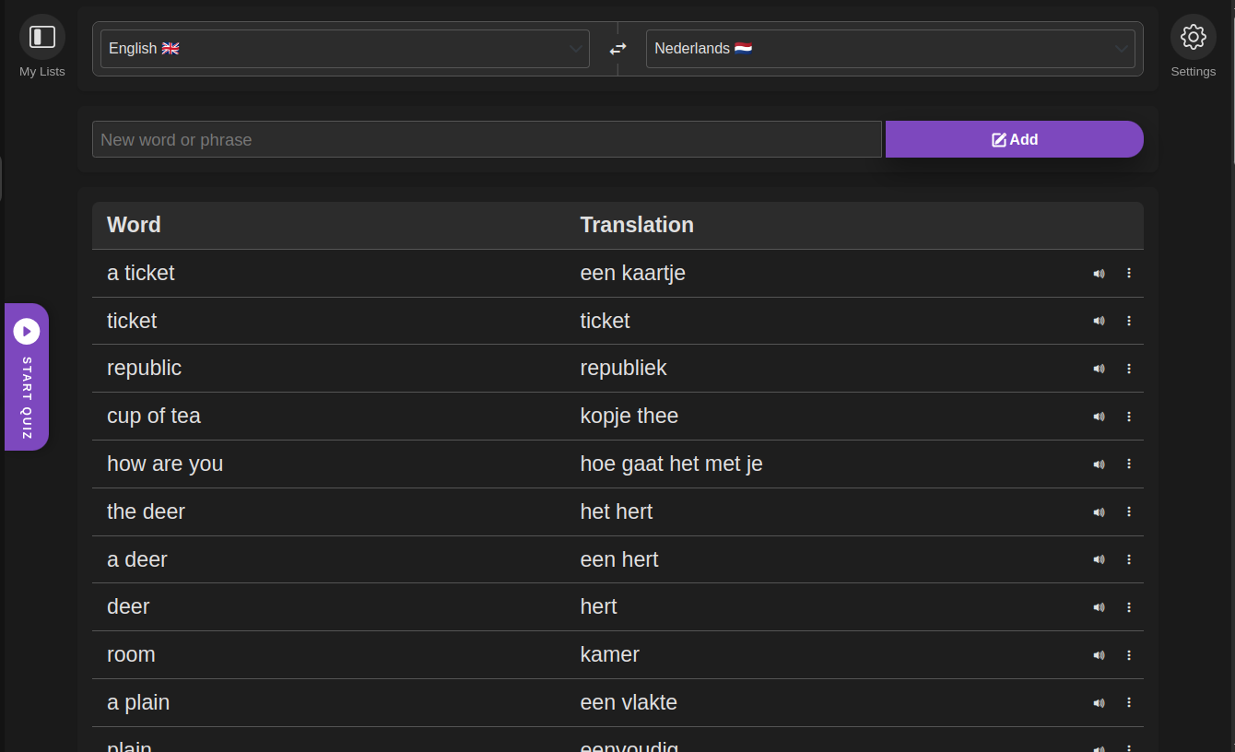Select the word 'room'
The width and height of the screenshot is (1235, 752).
[131, 654]
